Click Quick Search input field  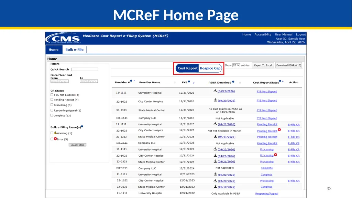click(85, 70)
